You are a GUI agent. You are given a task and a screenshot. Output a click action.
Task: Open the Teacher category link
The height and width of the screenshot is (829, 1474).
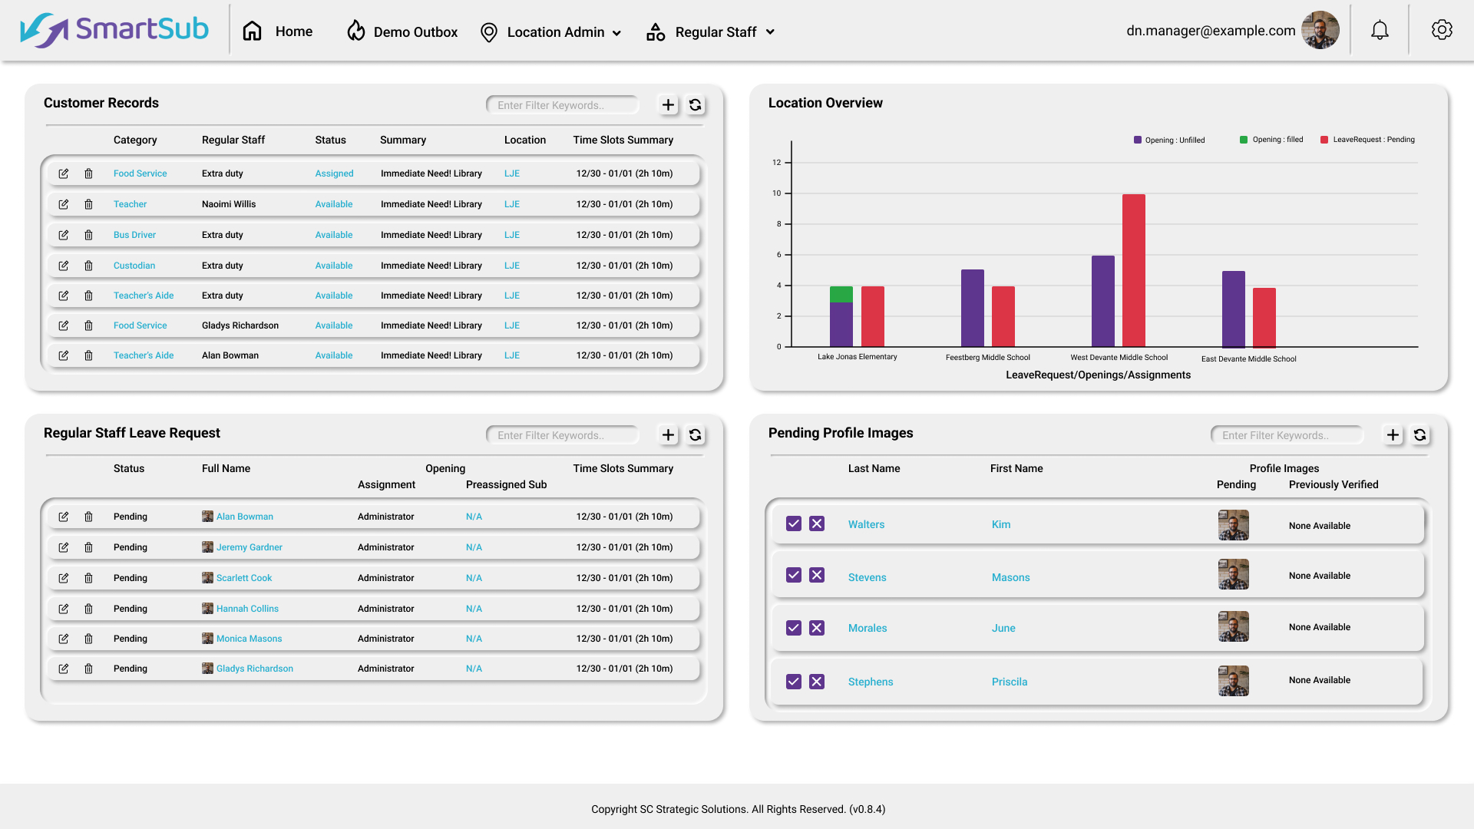point(130,204)
